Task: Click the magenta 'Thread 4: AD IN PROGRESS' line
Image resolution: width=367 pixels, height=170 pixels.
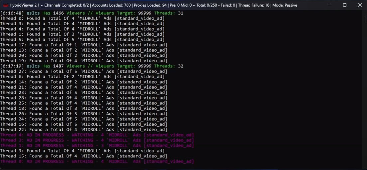Action: point(97,135)
